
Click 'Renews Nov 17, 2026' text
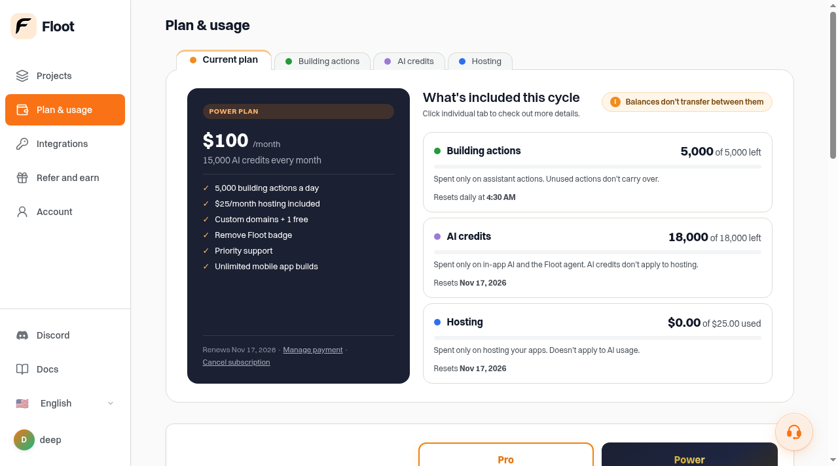click(239, 350)
